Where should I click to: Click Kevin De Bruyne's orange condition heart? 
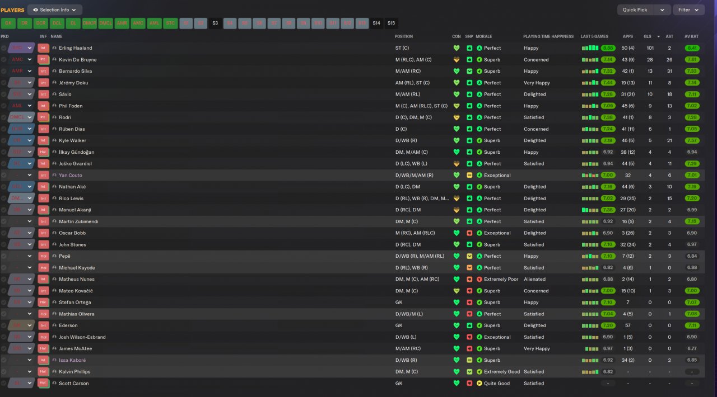tap(457, 60)
